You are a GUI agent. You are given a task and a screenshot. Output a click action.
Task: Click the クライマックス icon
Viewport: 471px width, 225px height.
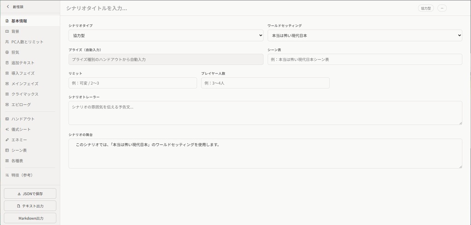click(x=7, y=94)
